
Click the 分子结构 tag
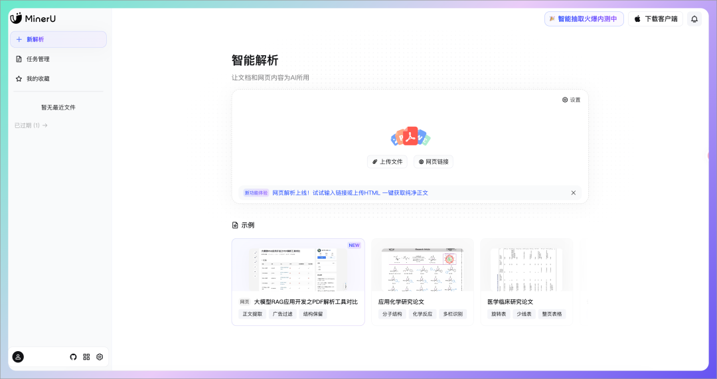(392, 314)
